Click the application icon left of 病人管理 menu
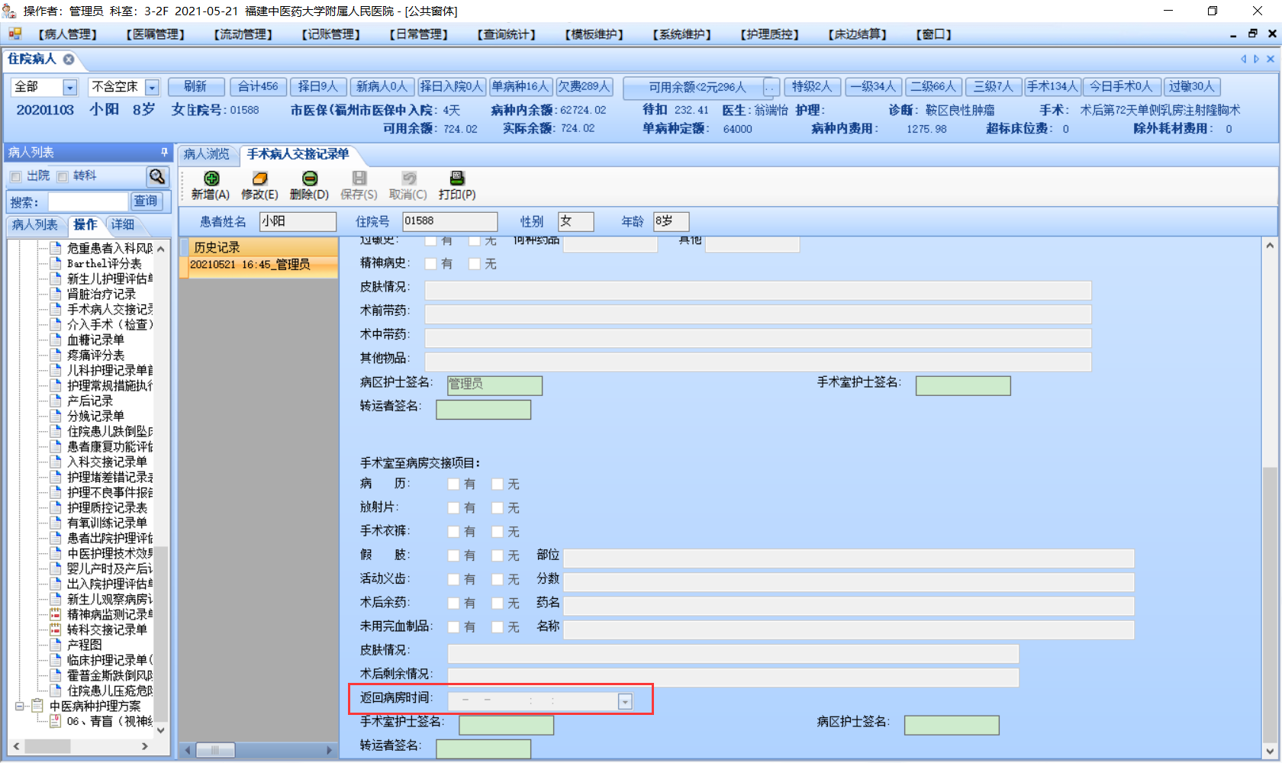The height and width of the screenshot is (763, 1282). point(15,34)
